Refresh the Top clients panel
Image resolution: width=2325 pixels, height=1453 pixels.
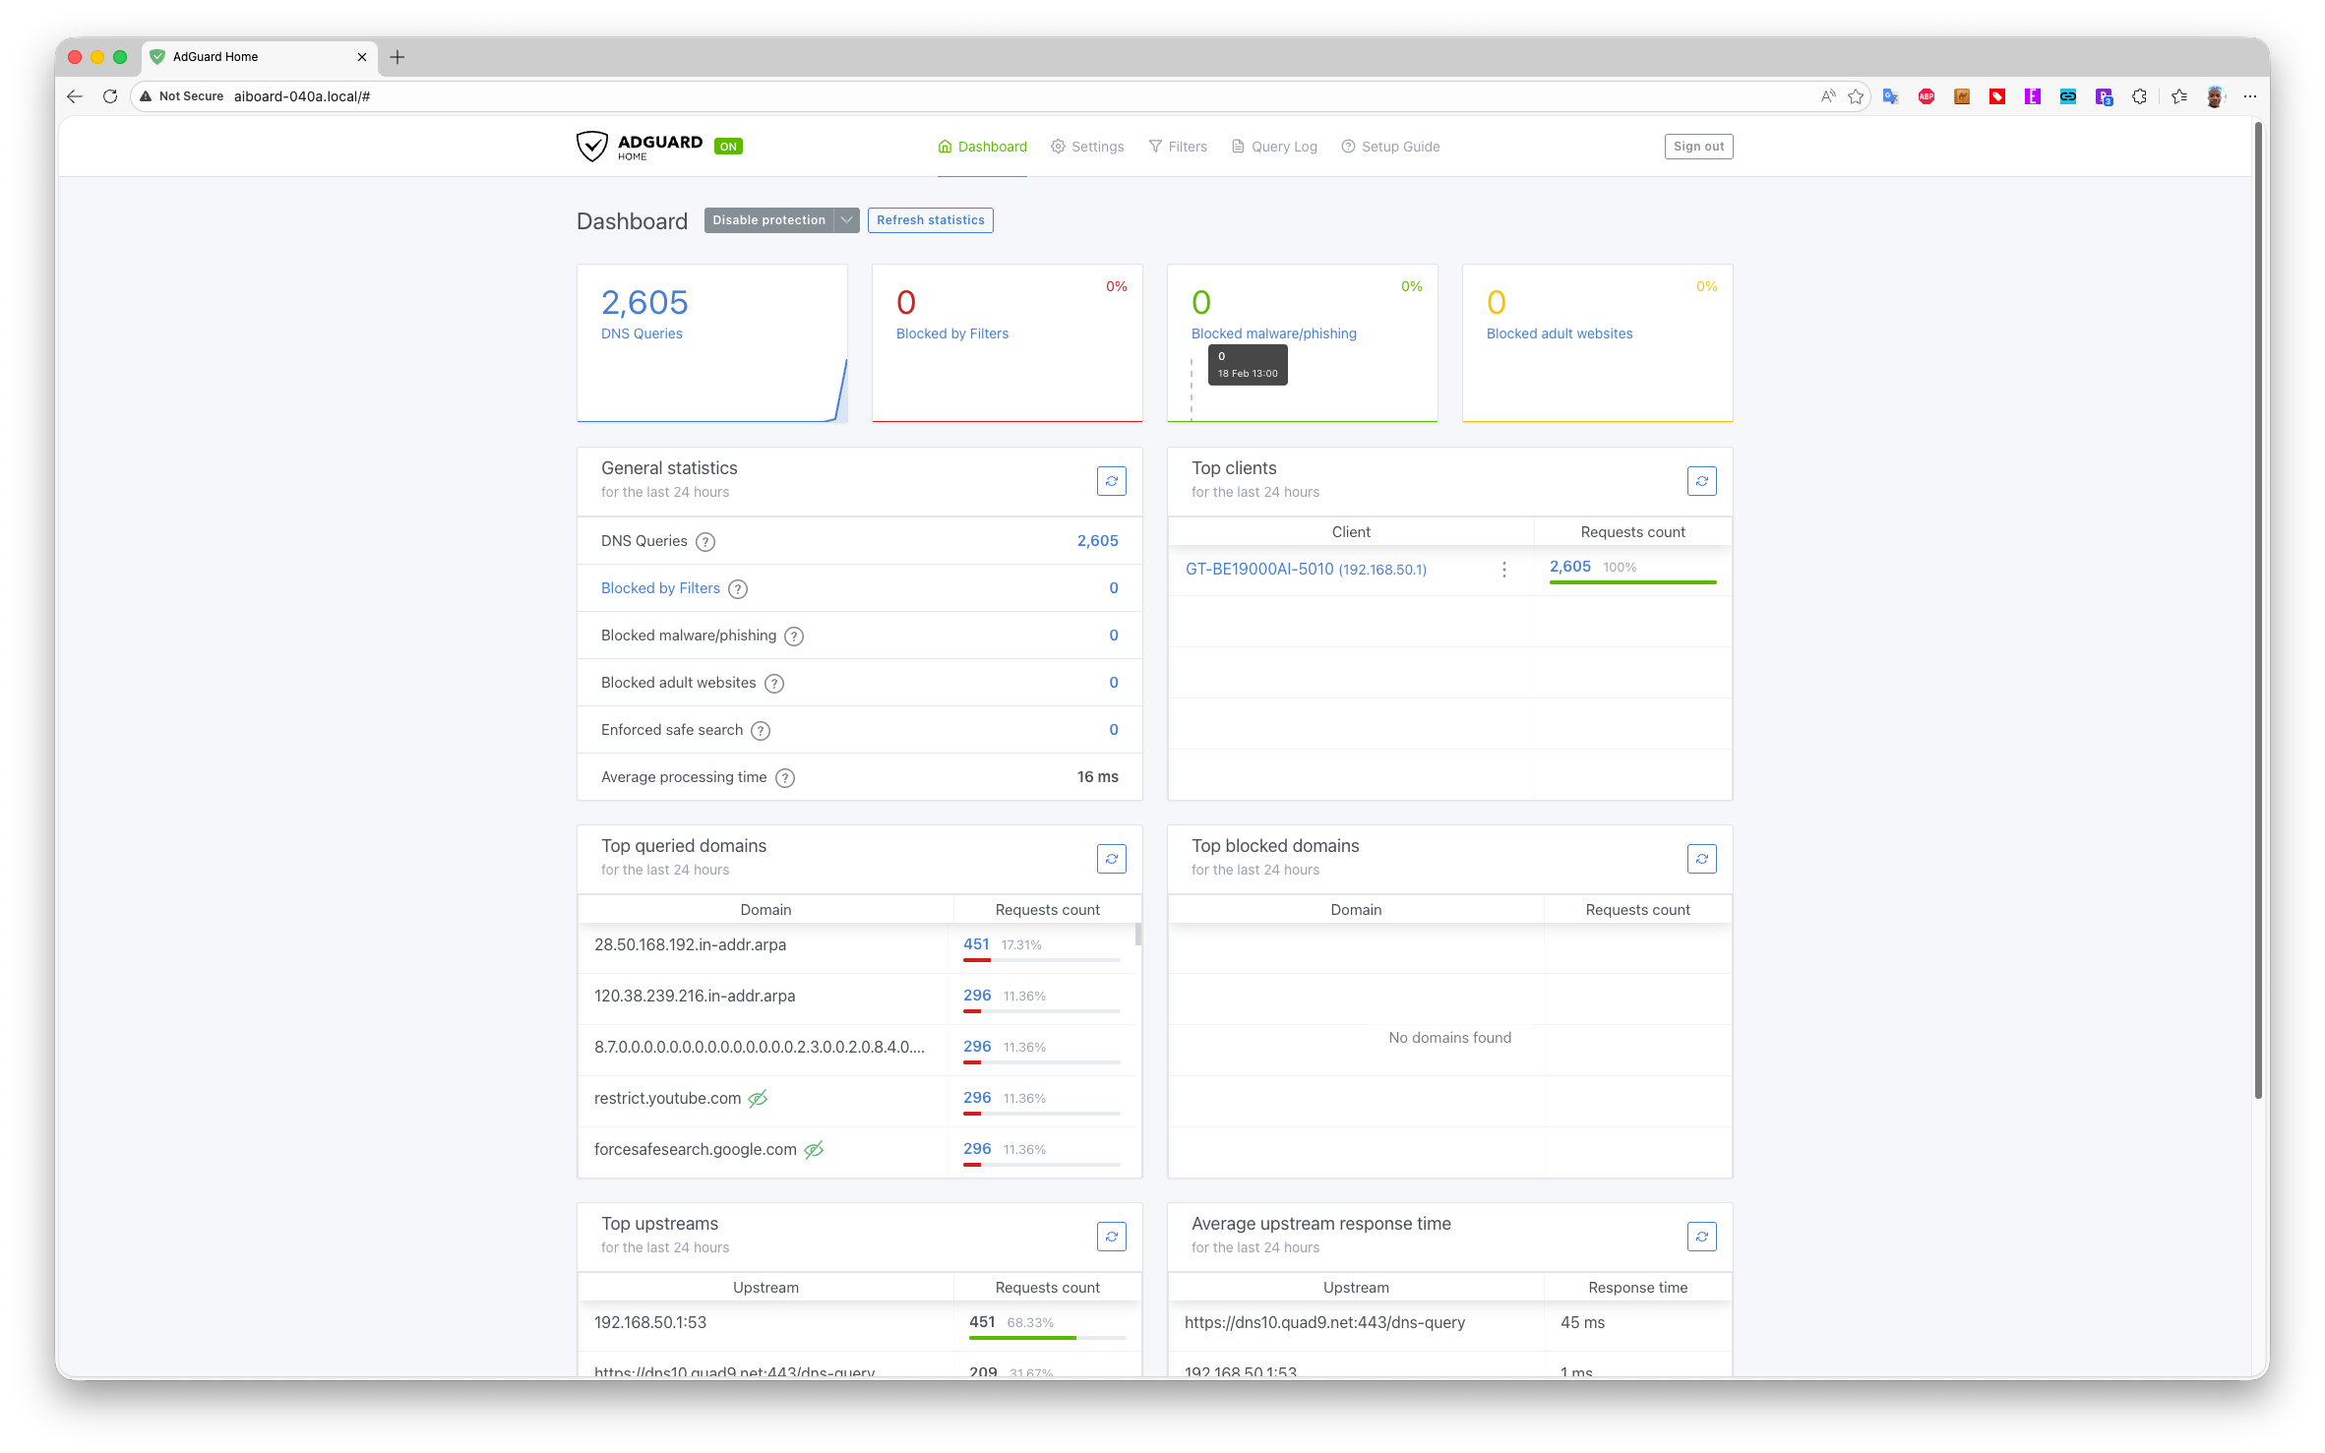tap(1701, 481)
